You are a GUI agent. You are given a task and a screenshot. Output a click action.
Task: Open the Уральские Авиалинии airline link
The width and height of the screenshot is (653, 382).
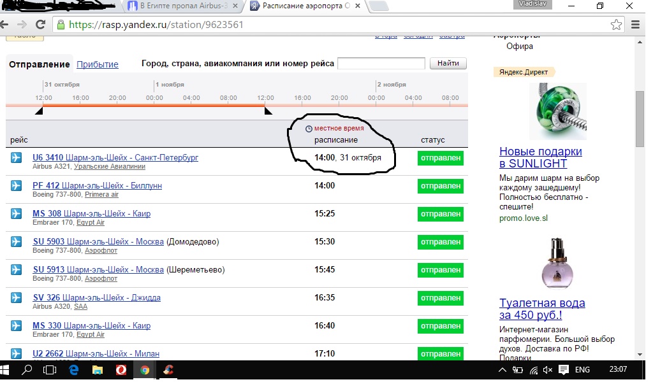click(x=110, y=166)
